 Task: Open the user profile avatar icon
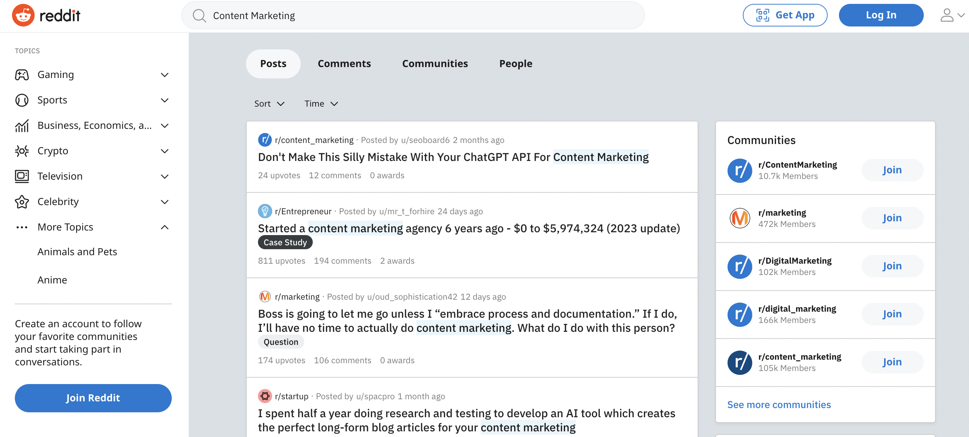tap(947, 16)
